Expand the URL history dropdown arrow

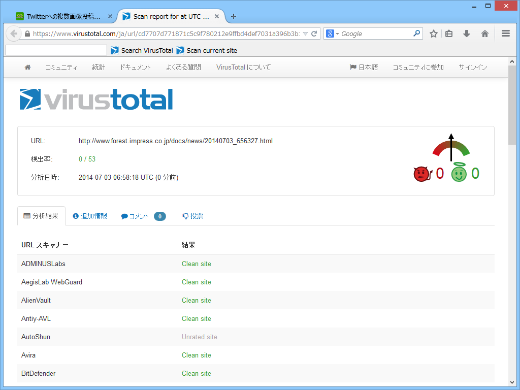coord(305,34)
